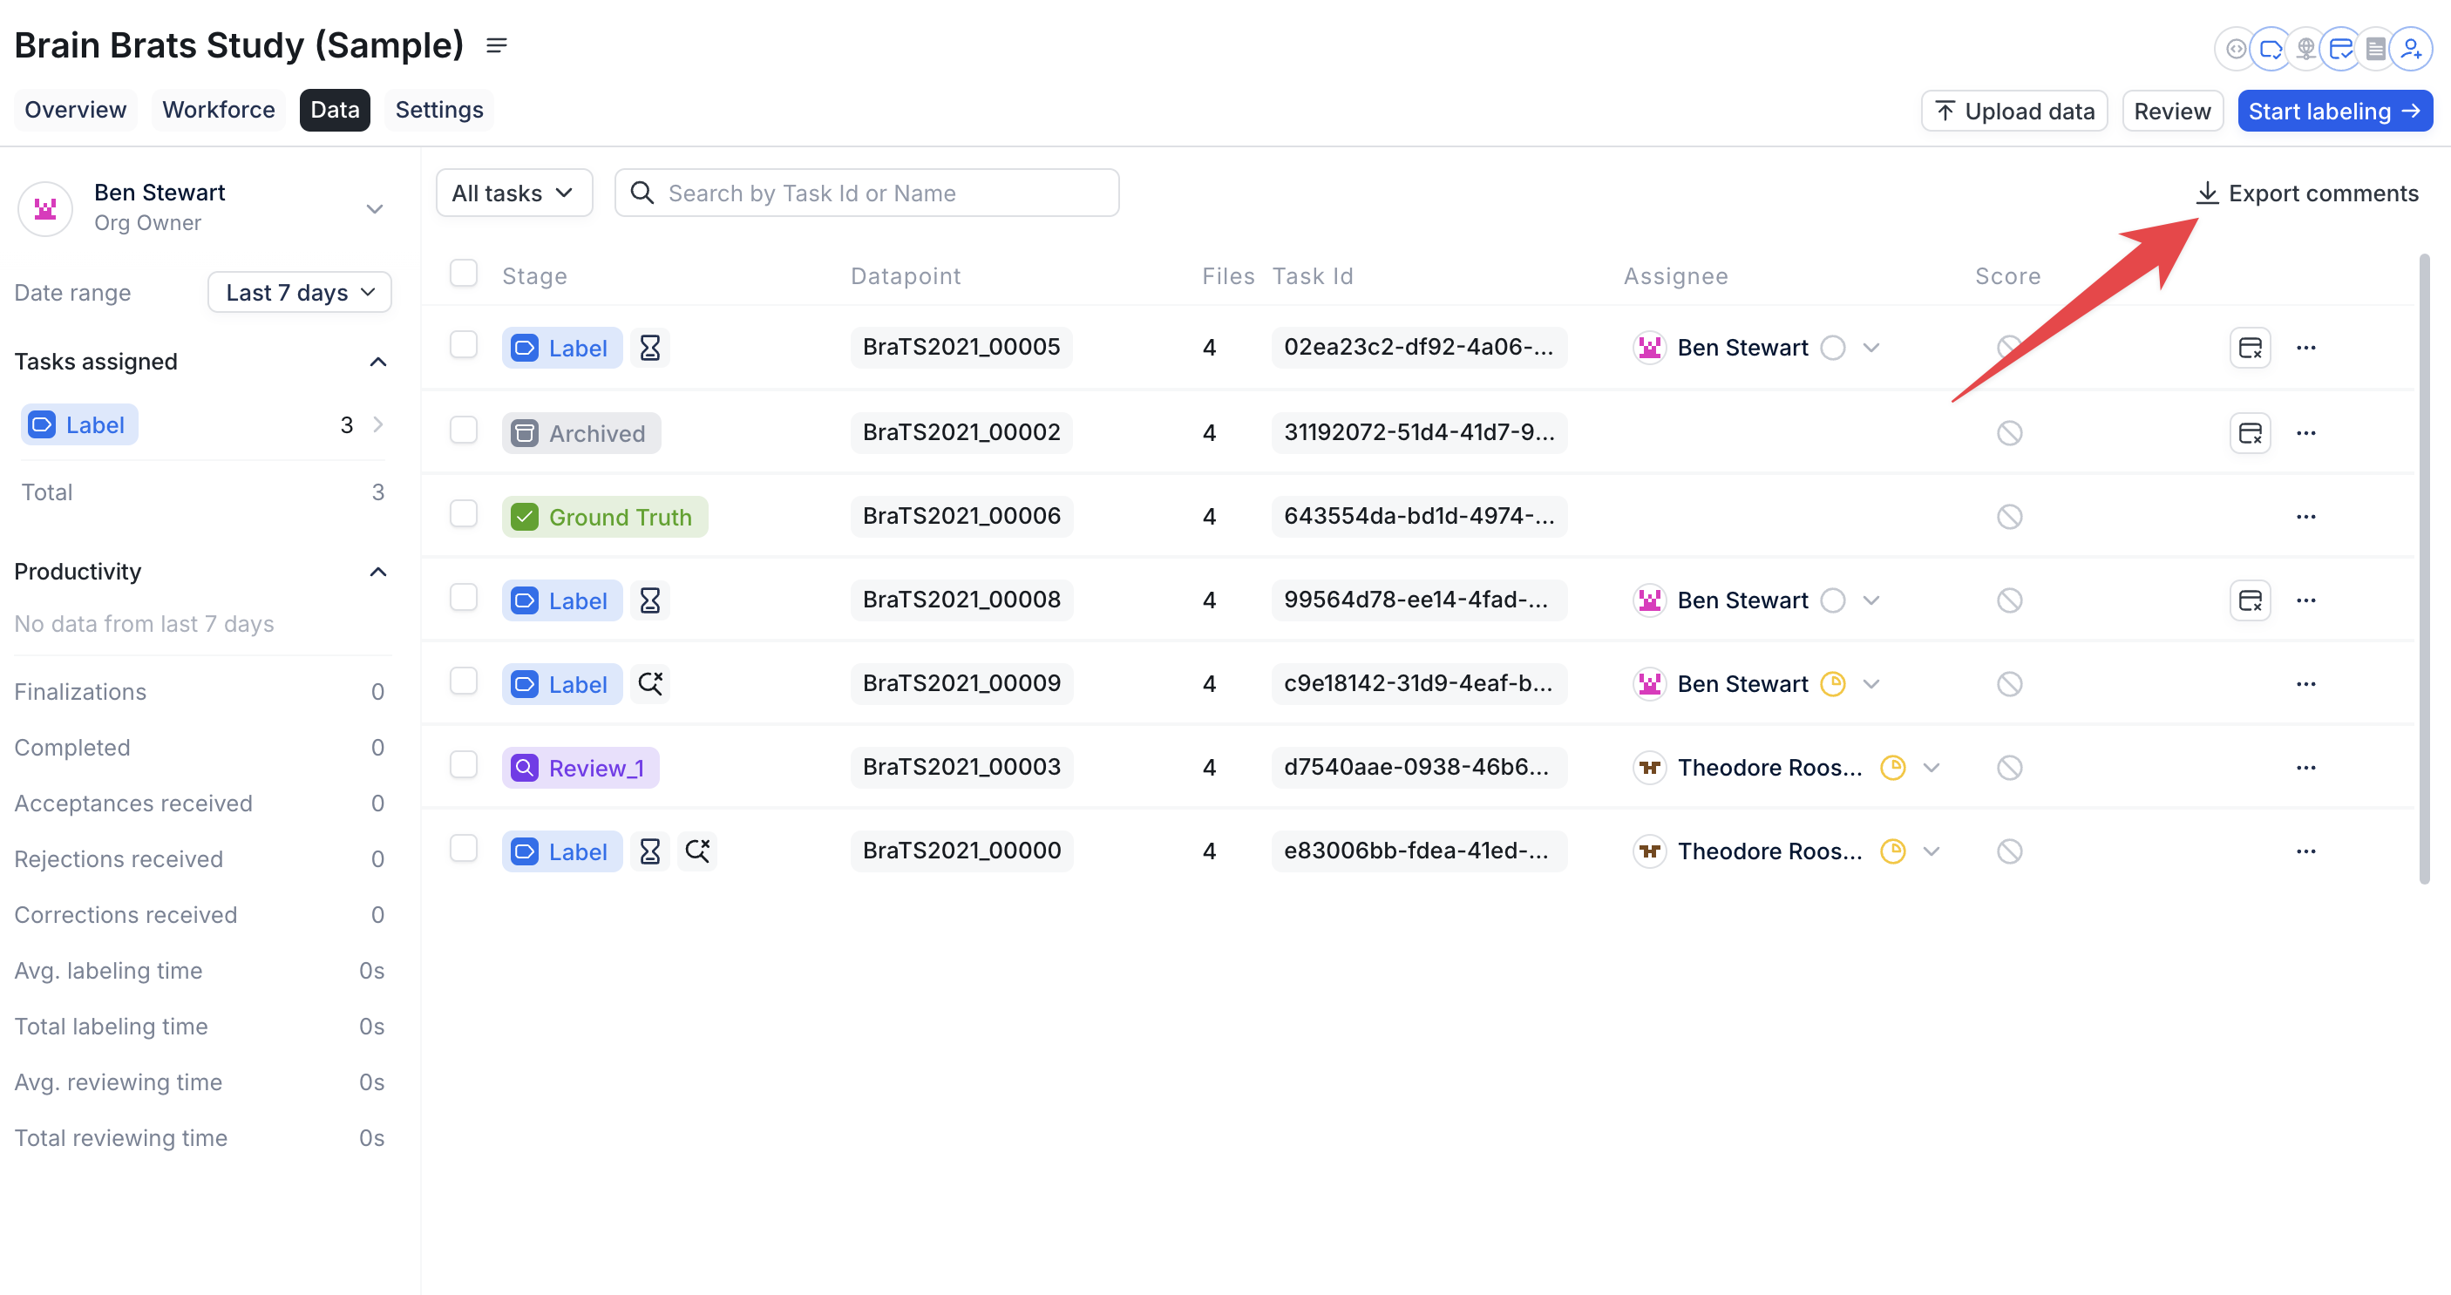Click Export comments
The width and height of the screenshot is (2451, 1295).
tap(2306, 193)
